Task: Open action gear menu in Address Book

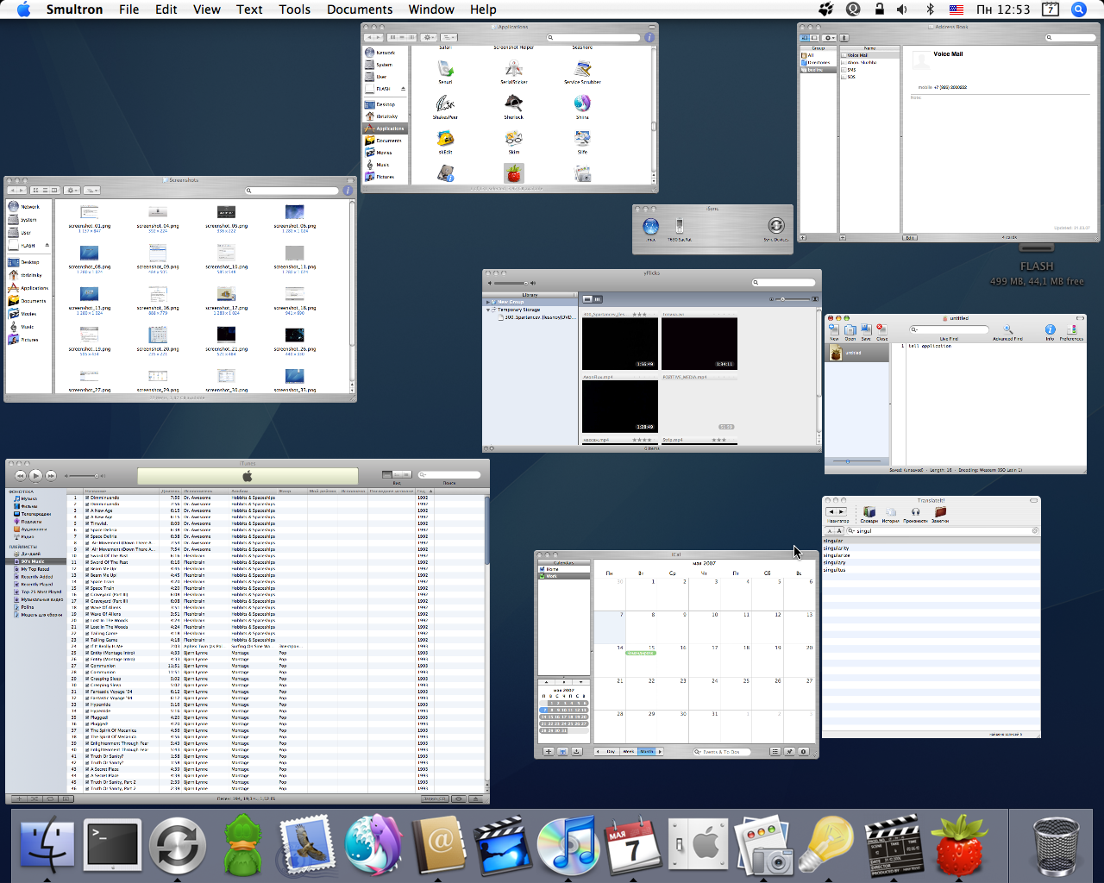Action: coord(829,37)
